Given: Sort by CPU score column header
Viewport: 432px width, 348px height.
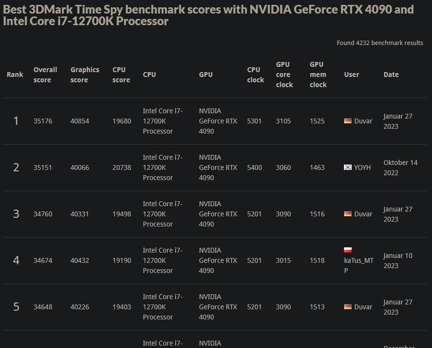Looking at the screenshot, I should tap(121, 75).
